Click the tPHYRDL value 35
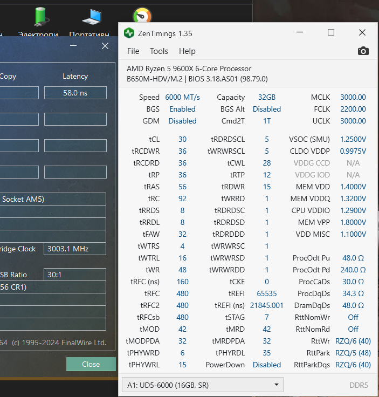This screenshot has width=379, height=397. tap(267, 353)
